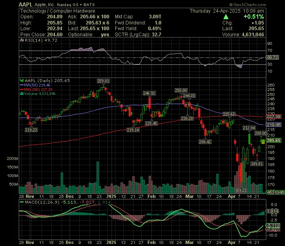Click the SCTR (LrgCap) value 32.7
Image resolution: width=285 pixels, height=246 pixels.
point(156,35)
